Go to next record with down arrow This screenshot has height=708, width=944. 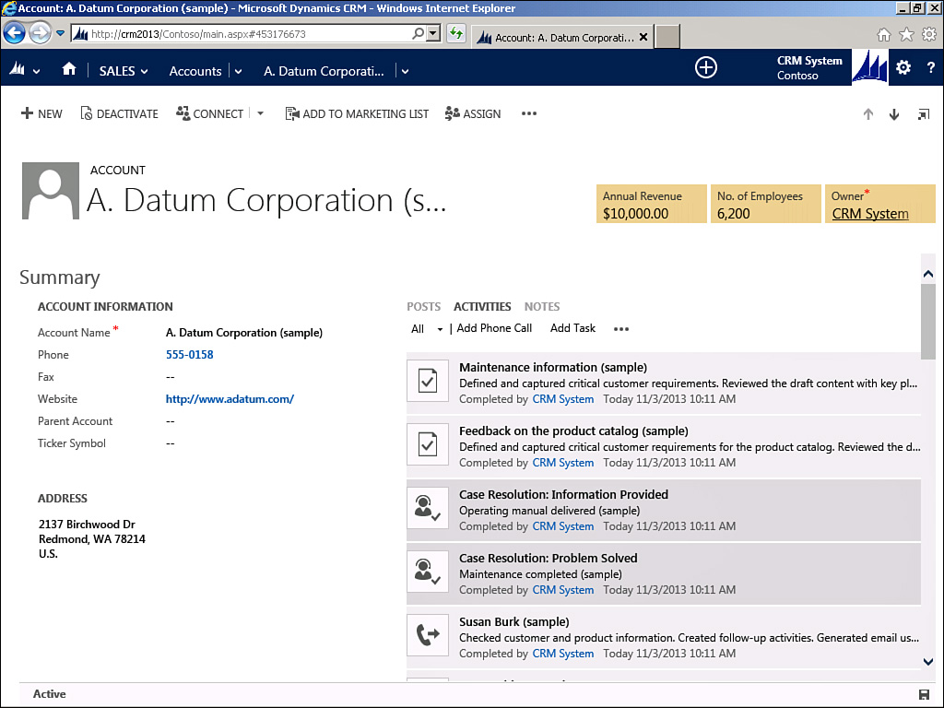(x=894, y=114)
